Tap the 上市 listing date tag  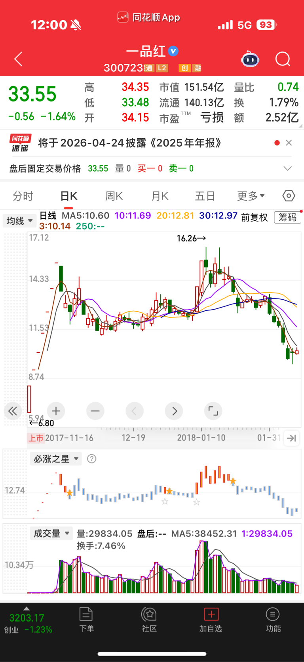36,438
